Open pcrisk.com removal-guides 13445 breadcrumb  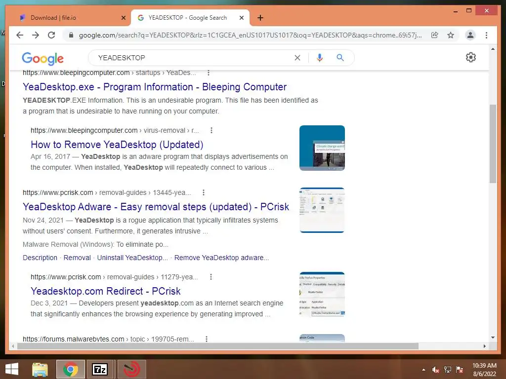pyautogui.click(x=107, y=193)
